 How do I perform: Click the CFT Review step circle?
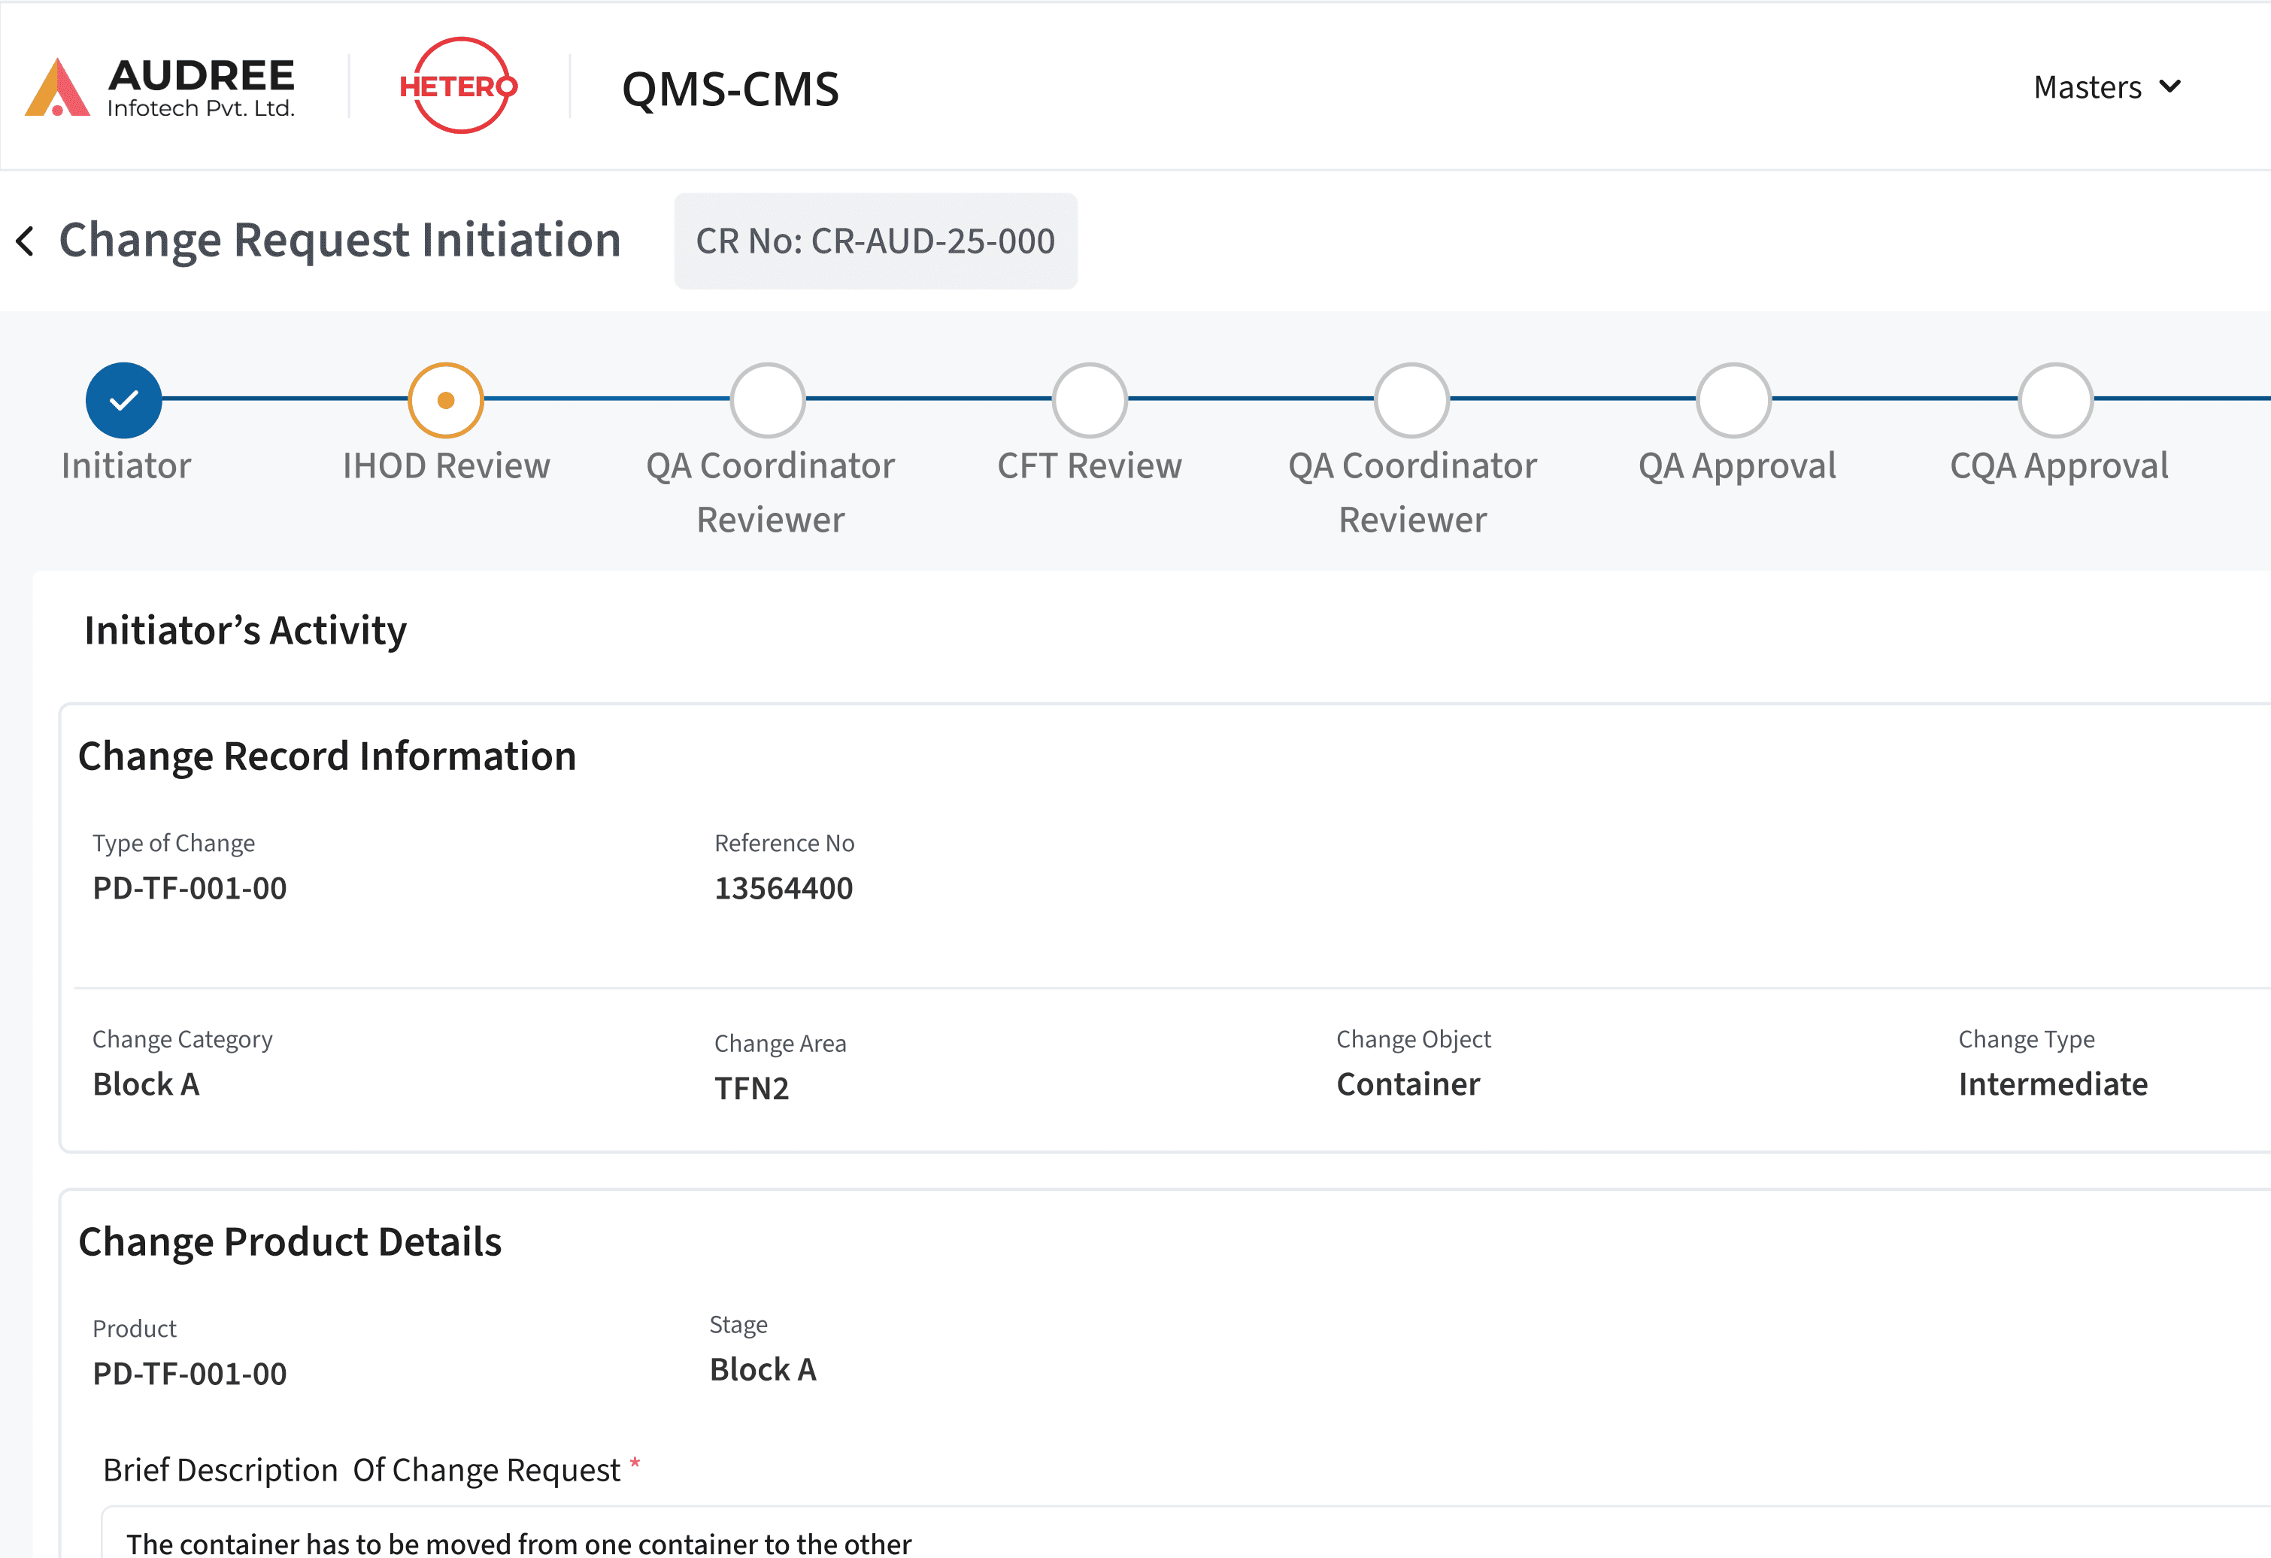click(1089, 399)
